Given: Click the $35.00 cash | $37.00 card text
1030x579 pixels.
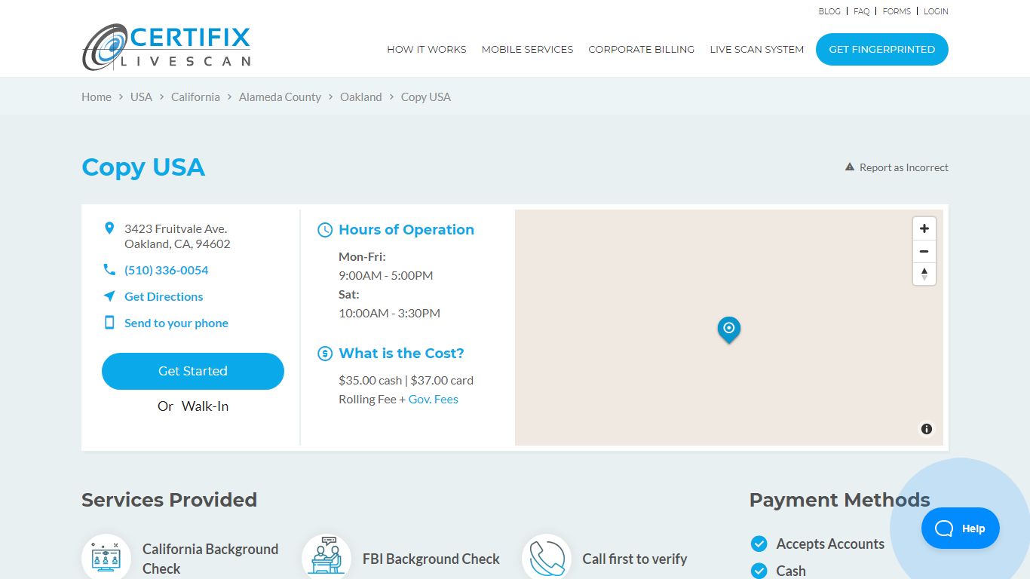Looking at the screenshot, I should [406, 380].
